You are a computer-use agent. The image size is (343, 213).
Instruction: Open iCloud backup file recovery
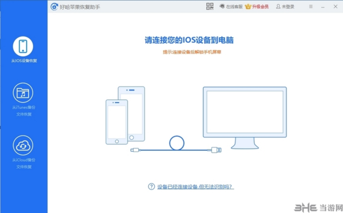(x=23, y=145)
